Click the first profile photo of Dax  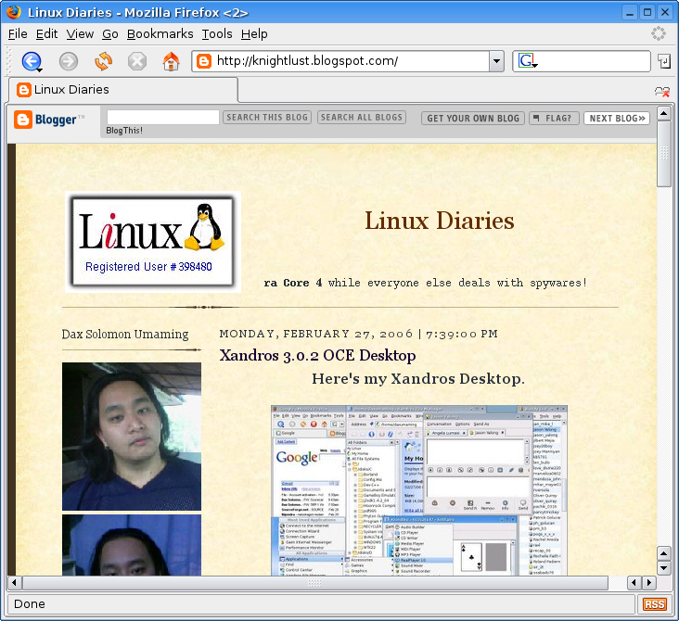tap(132, 437)
